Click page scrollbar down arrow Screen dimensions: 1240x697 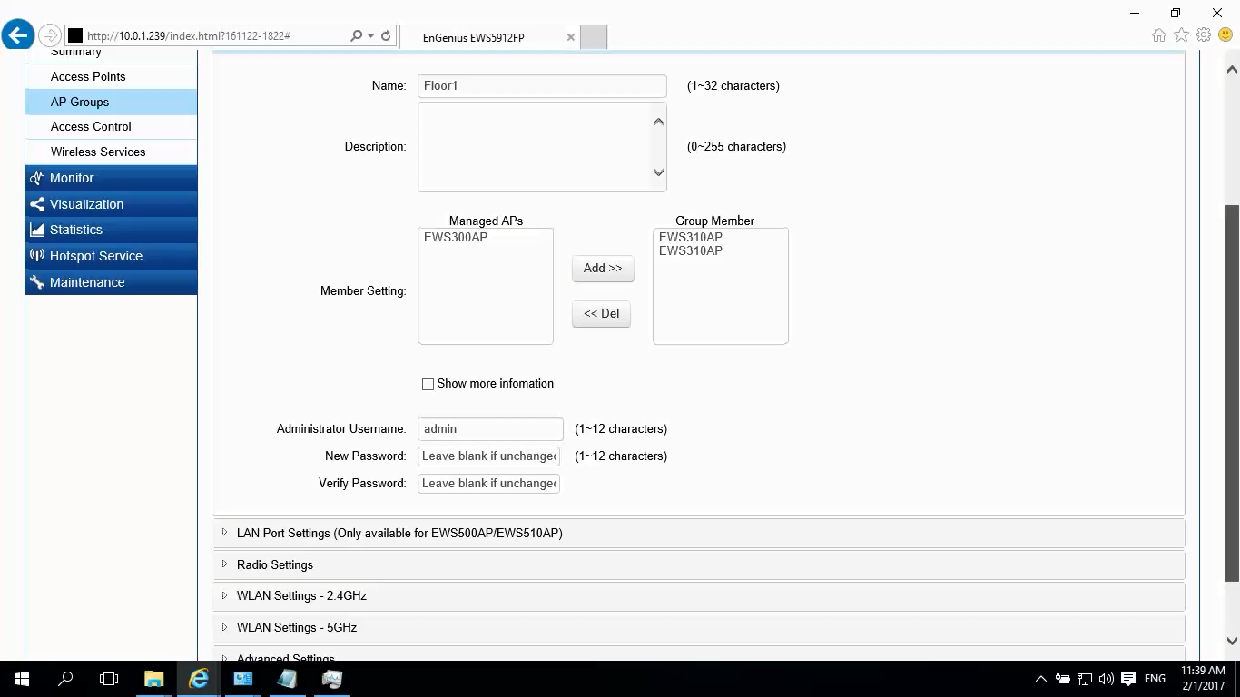pyautogui.click(x=1232, y=641)
